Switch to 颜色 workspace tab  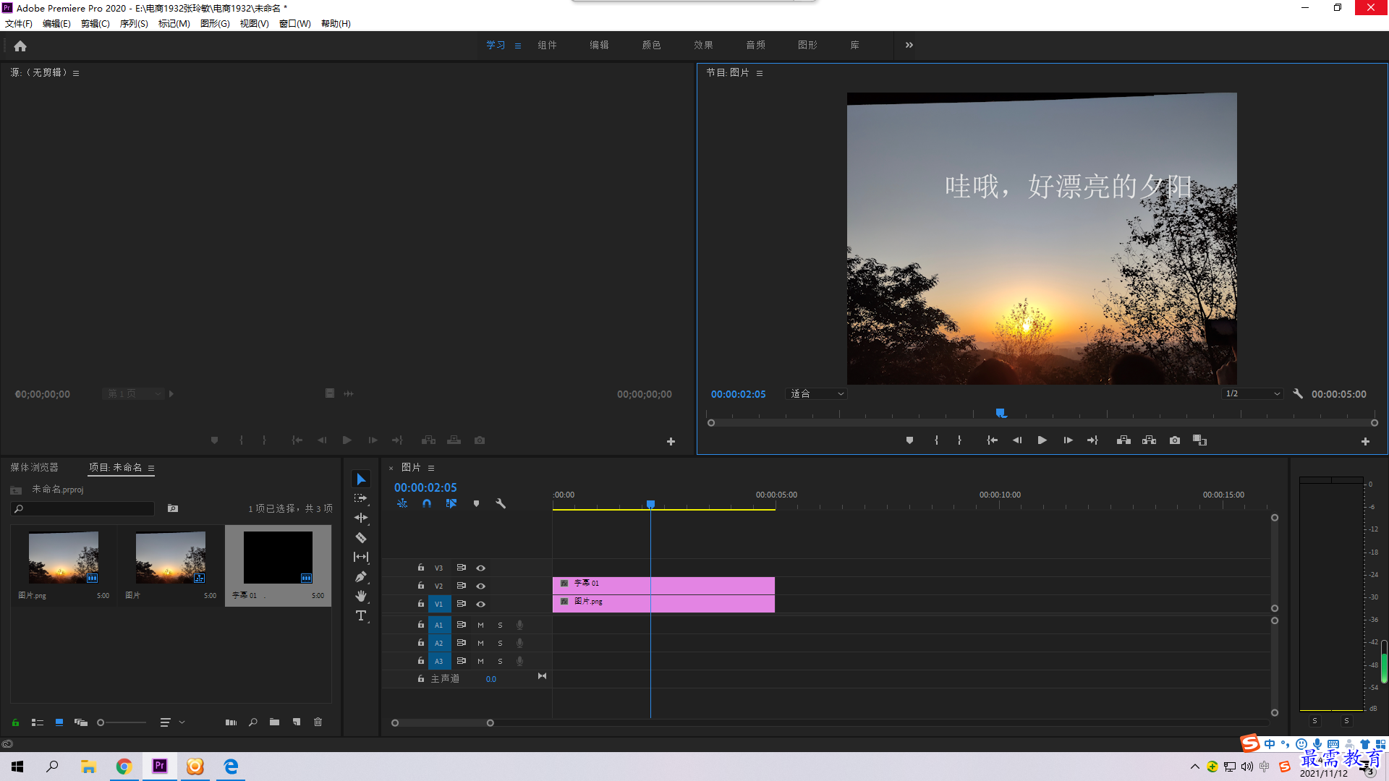click(x=651, y=45)
